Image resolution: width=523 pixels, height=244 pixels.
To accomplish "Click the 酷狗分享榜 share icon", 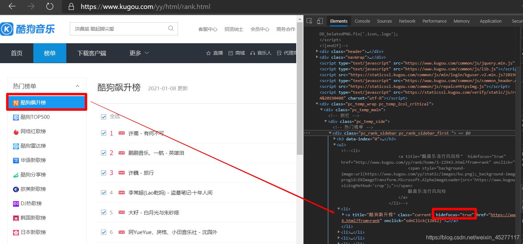I will click(x=16, y=175).
